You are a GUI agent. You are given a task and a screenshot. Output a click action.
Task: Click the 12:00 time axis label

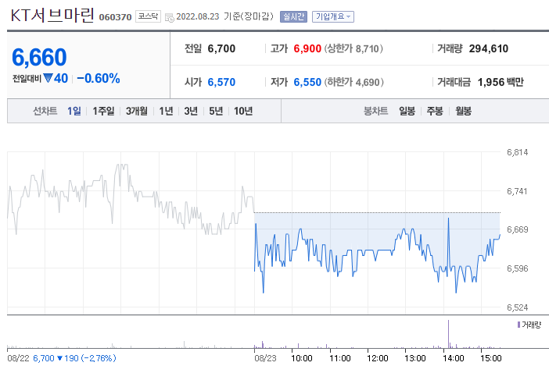point(378,358)
